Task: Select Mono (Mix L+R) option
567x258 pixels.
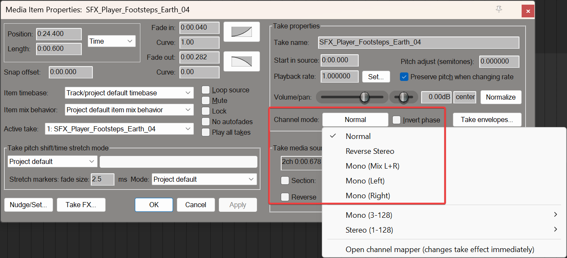Action: tap(444, 166)
